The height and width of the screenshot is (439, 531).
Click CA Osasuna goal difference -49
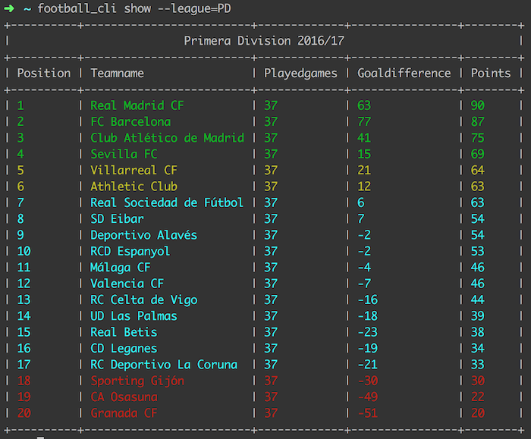(x=368, y=397)
